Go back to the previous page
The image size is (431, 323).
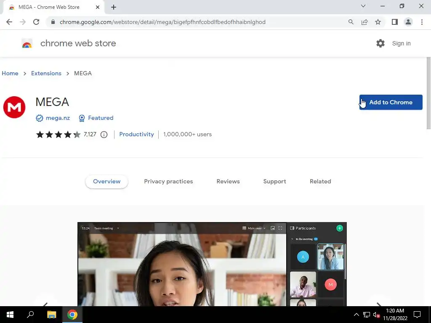[x=9, y=22]
